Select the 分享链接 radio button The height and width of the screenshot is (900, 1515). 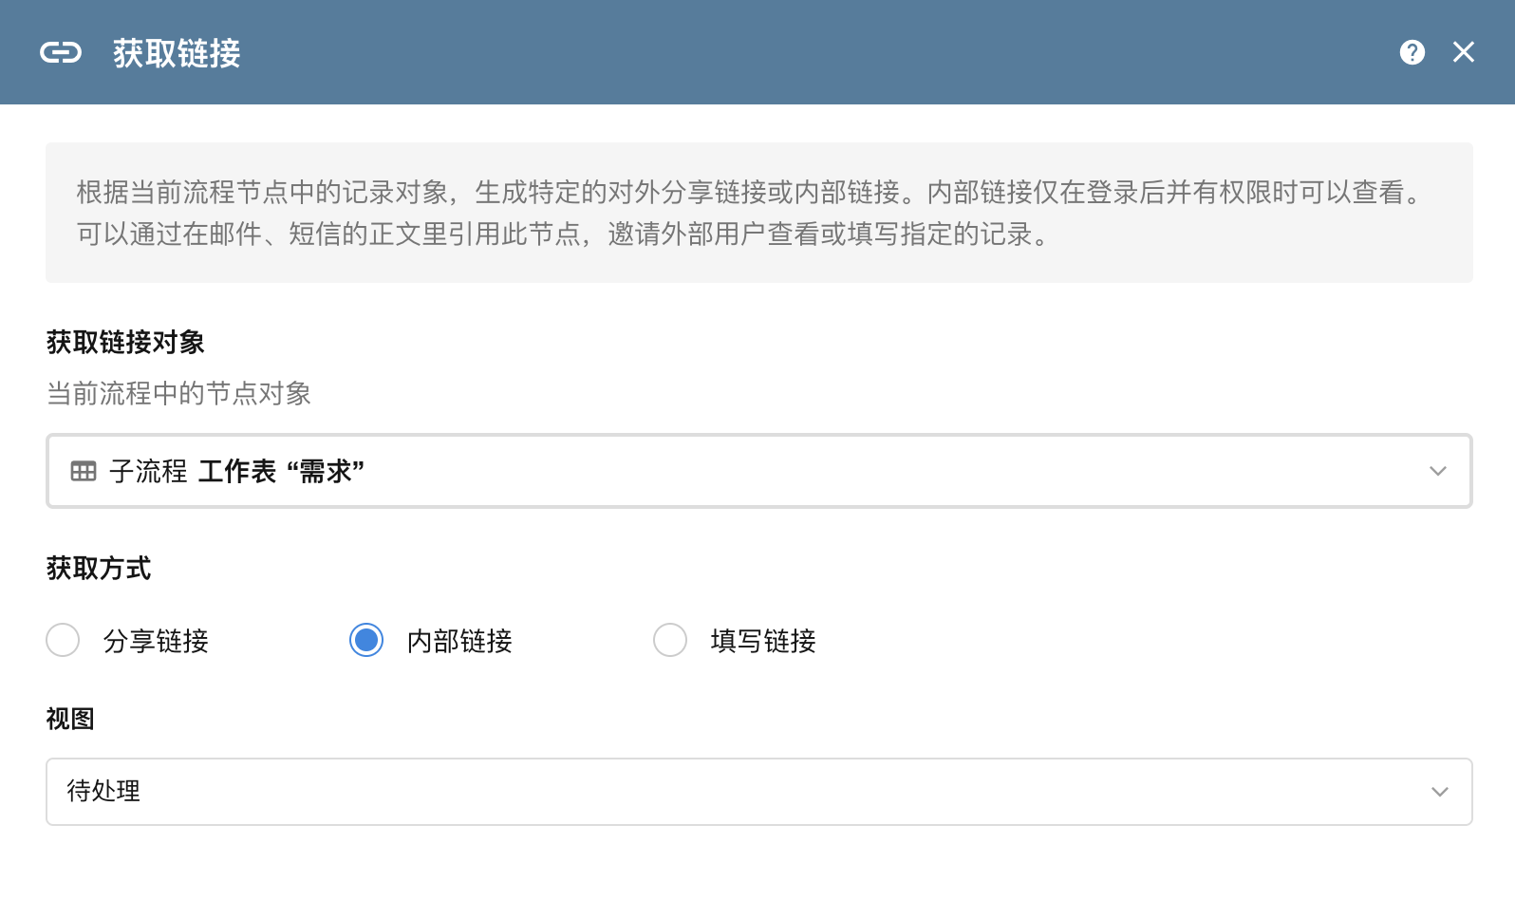pyautogui.click(x=63, y=640)
